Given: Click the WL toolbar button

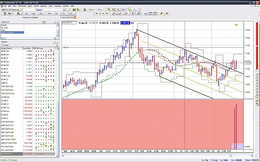Looking at the screenshot, I should pyautogui.click(x=7, y=10).
